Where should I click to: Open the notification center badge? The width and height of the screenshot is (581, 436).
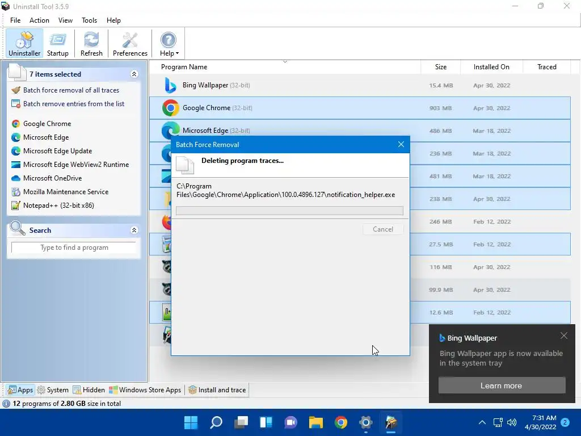pos(566,422)
